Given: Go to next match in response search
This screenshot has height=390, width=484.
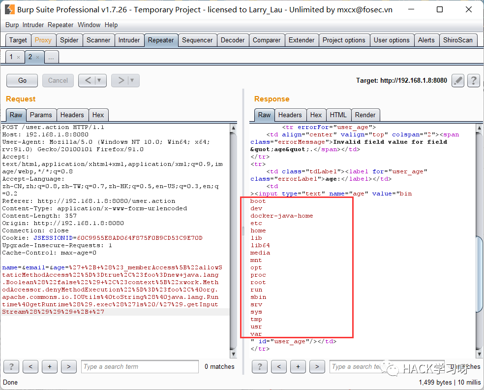Looking at the screenshot, I should coord(317,366).
